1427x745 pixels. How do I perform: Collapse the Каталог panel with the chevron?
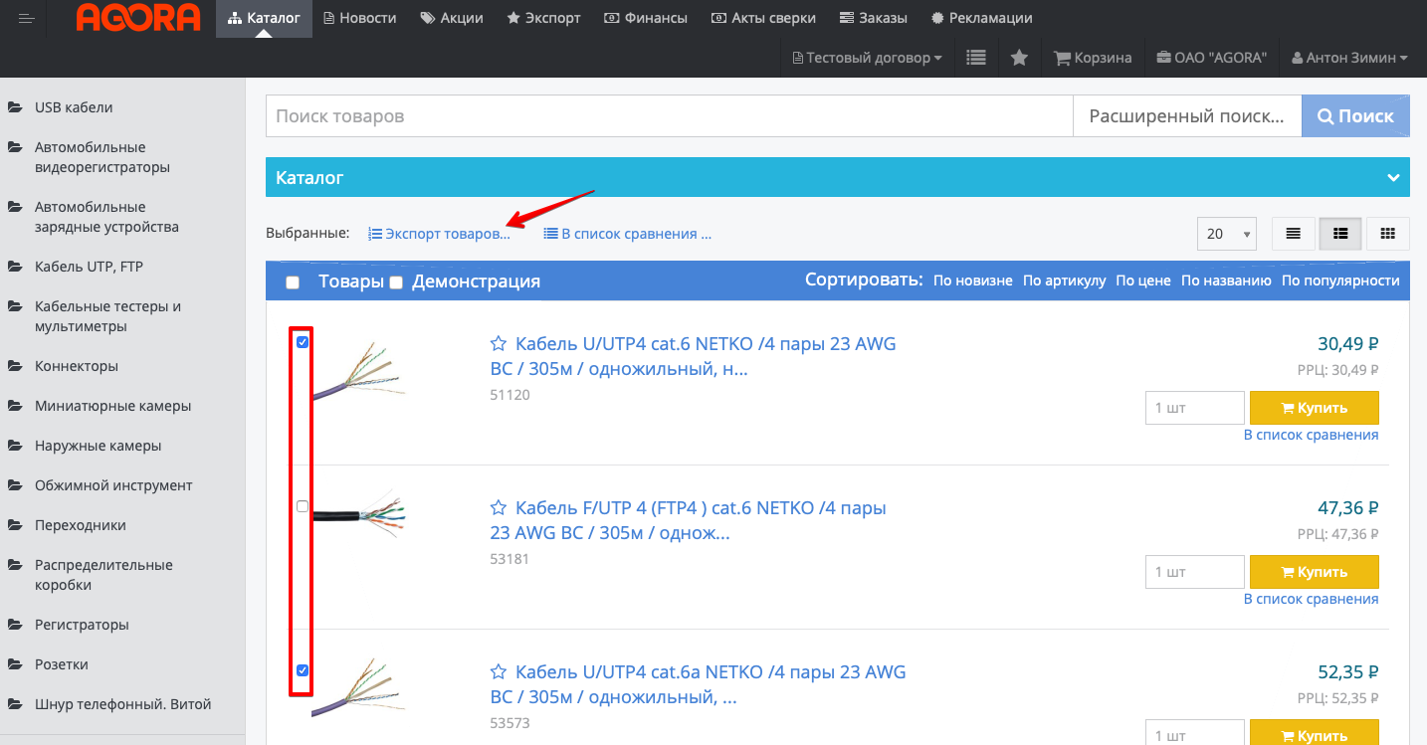coord(1392,178)
